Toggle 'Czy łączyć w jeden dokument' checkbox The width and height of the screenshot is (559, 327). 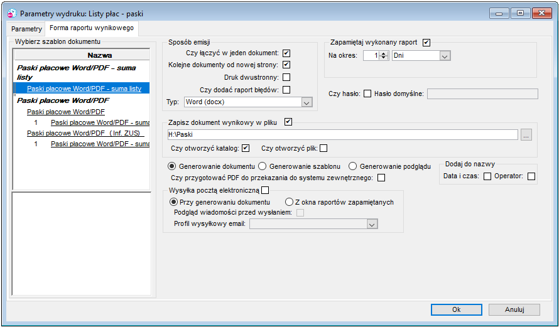coord(286,53)
